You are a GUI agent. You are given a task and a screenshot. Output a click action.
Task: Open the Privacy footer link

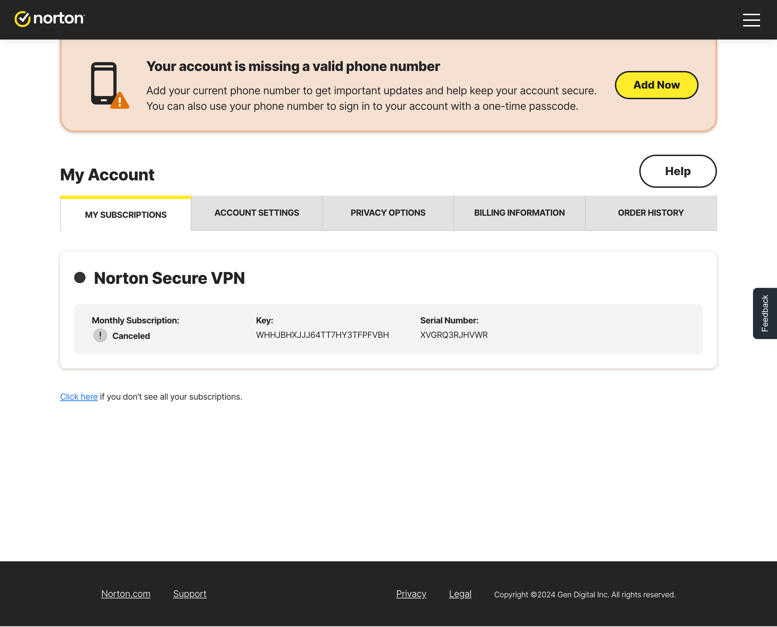(x=411, y=594)
